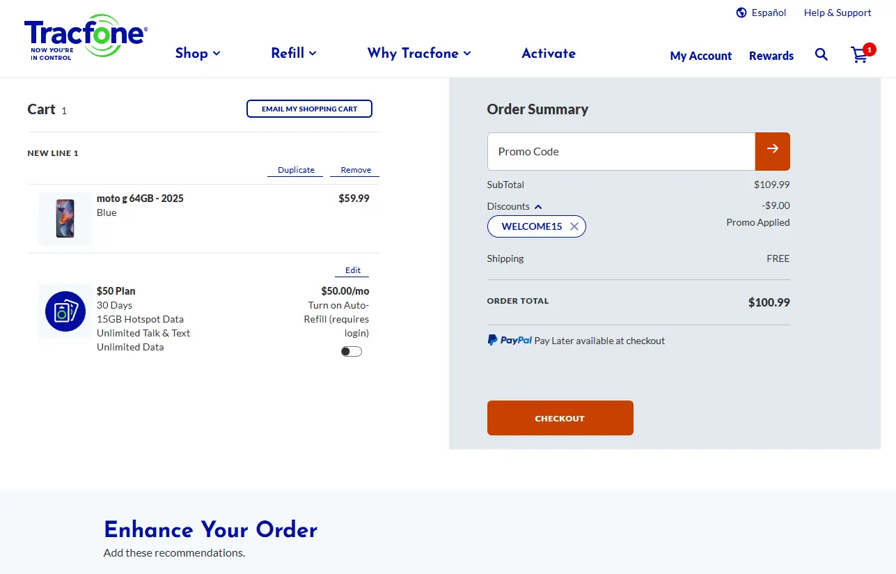This screenshot has width=896, height=574.
Task: Remove the WELCOME15 promo code
Action: click(x=574, y=226)
